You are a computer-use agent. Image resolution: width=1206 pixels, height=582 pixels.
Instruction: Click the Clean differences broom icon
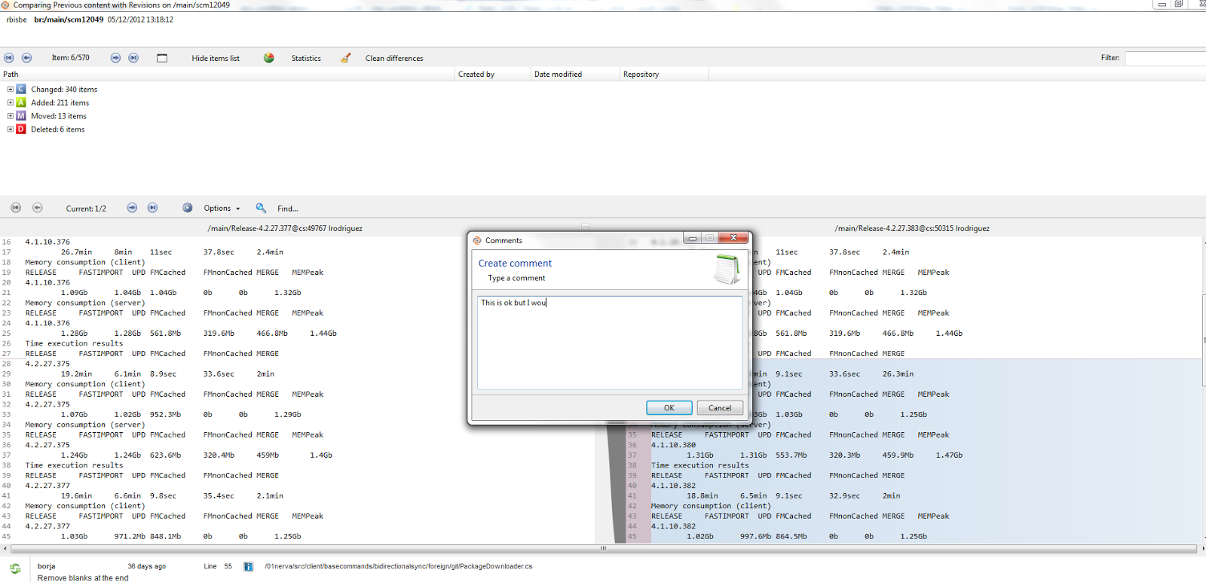click(x=345, y=58)
